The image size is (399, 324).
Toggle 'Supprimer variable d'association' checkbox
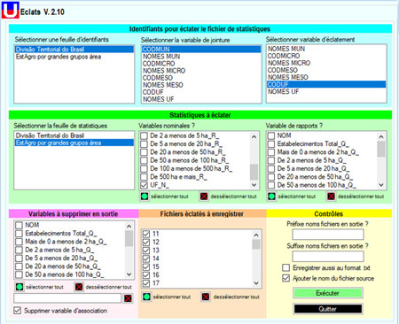[18, 311]
